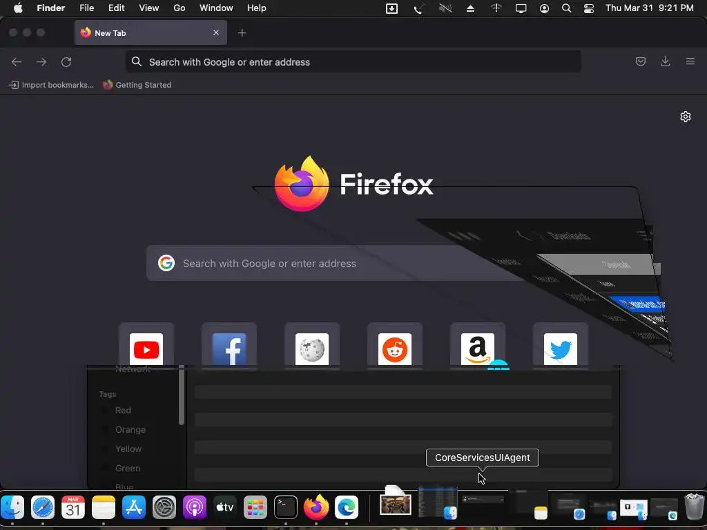Image resolution: width=707 pixels, height=530 pixels.
Task: Click the Wi-Fi warning icon in menu bar
Action: [496, 8]
